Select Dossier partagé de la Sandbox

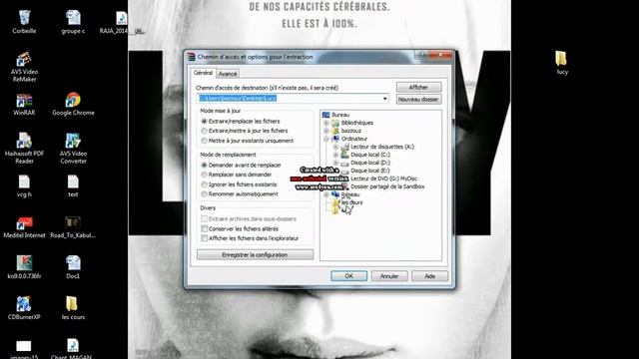(x=387, y=186)
